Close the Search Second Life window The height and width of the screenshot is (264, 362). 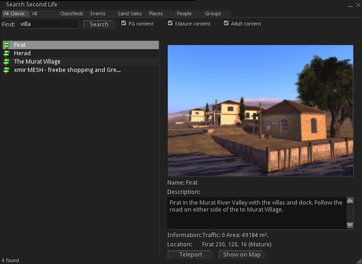[358, 4]
